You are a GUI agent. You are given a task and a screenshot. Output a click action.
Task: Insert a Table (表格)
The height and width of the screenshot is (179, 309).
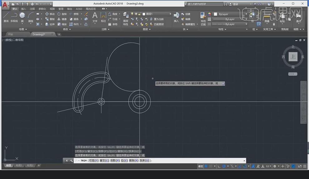coord(113,24)
